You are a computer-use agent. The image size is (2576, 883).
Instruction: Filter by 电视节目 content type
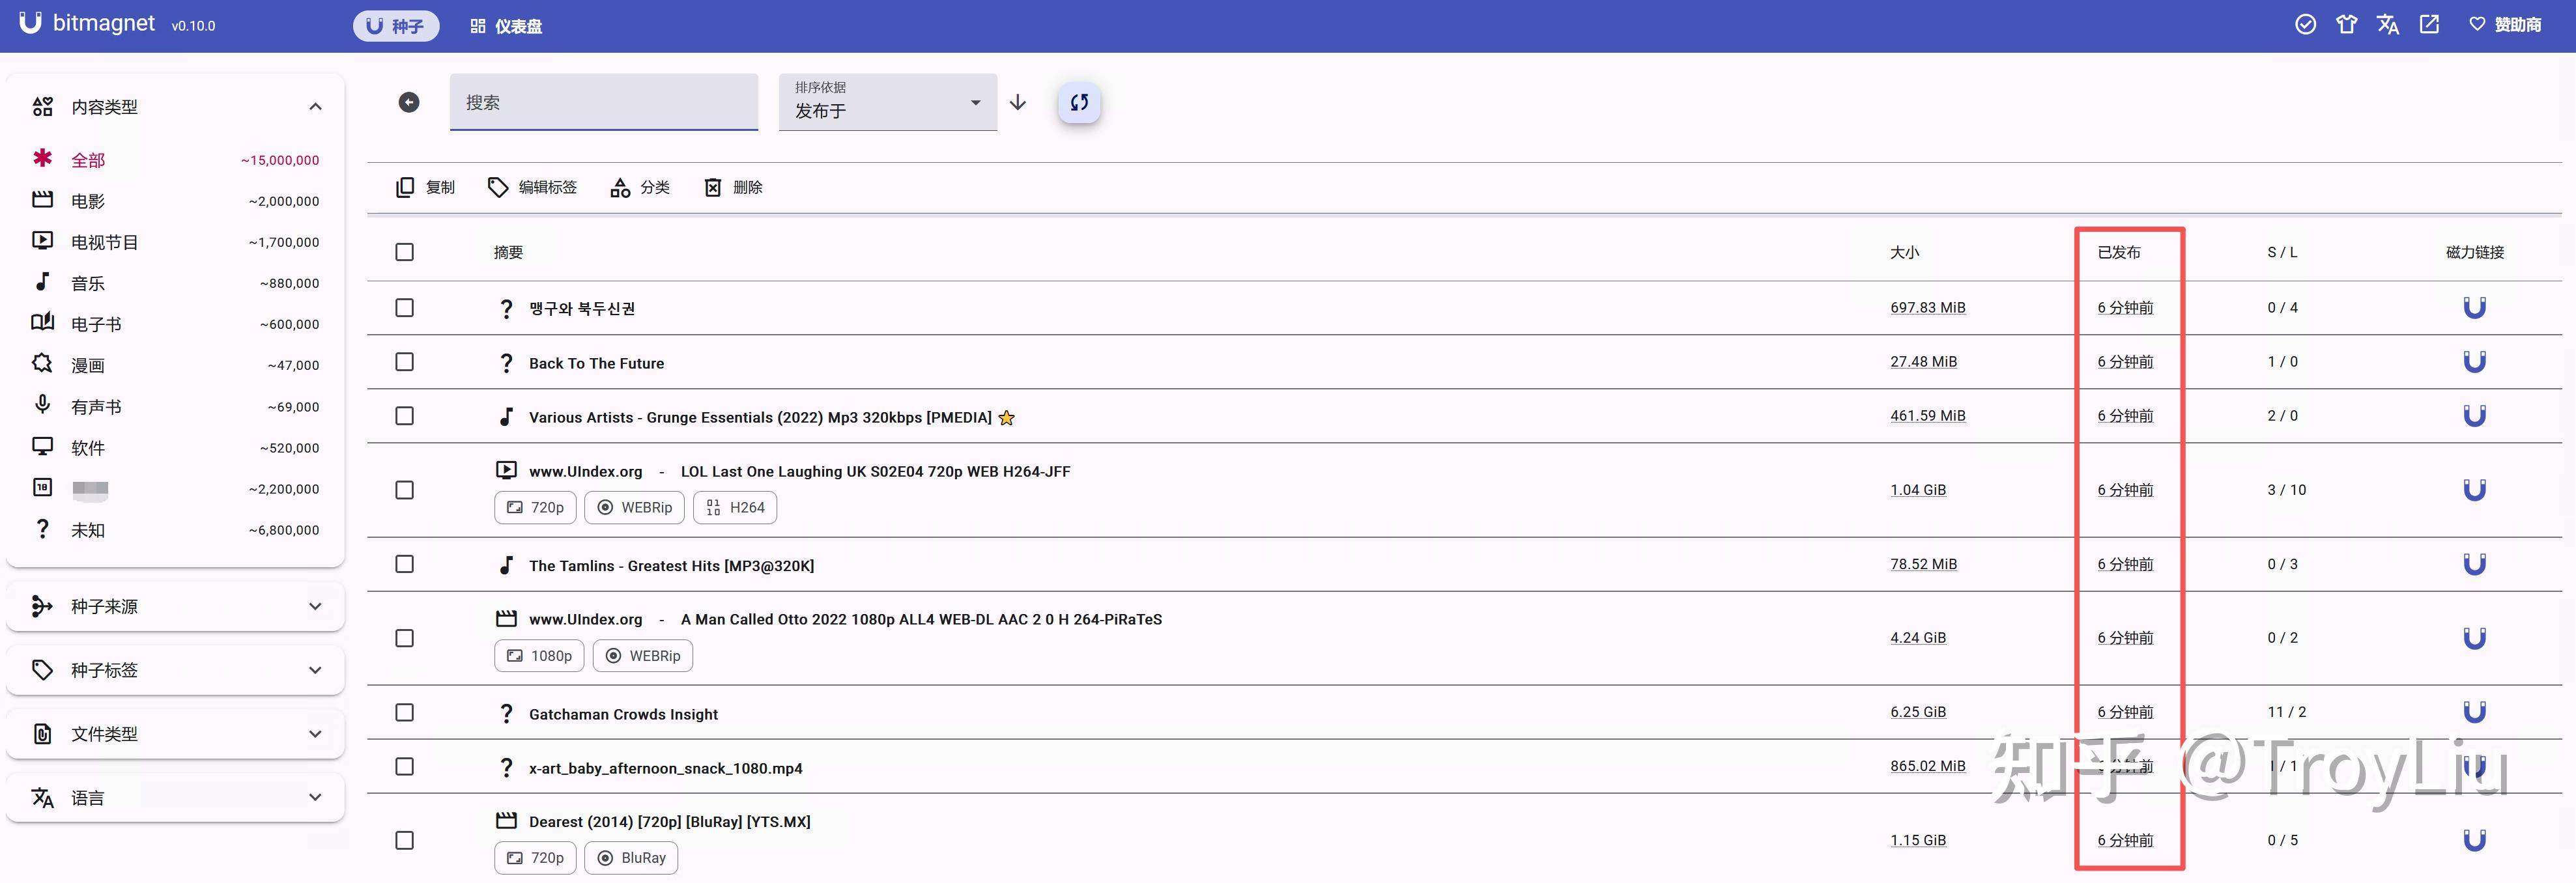point(176,242)
